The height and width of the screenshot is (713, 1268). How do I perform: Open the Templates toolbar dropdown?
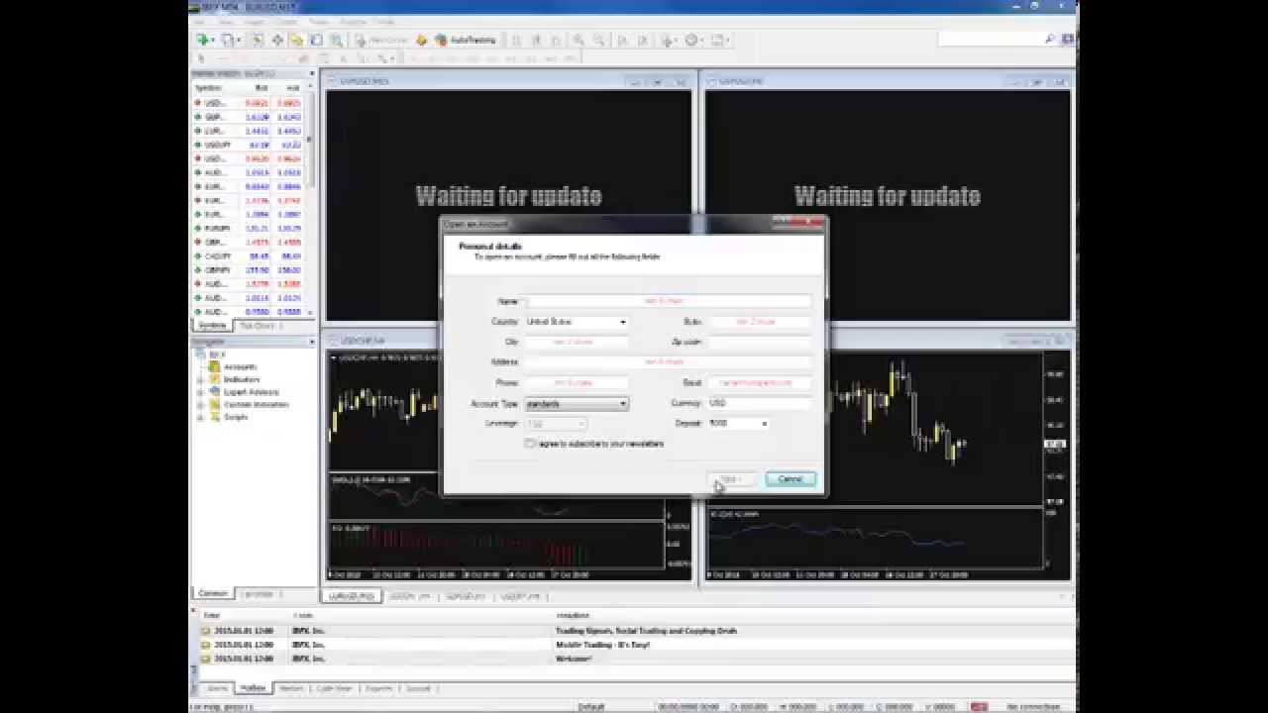point(718,40)
